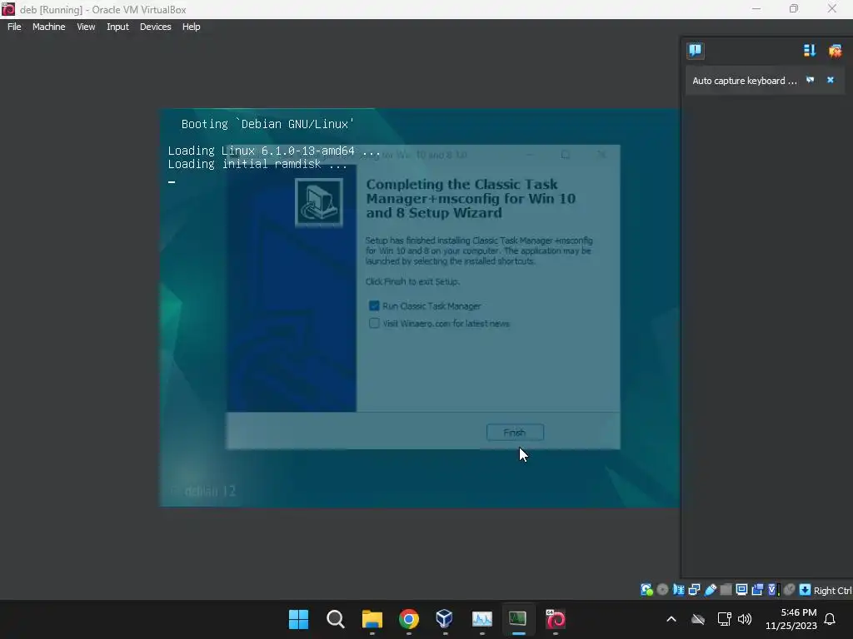
Task: Open the Windows Start menu
Action: [x=298, y=619]
